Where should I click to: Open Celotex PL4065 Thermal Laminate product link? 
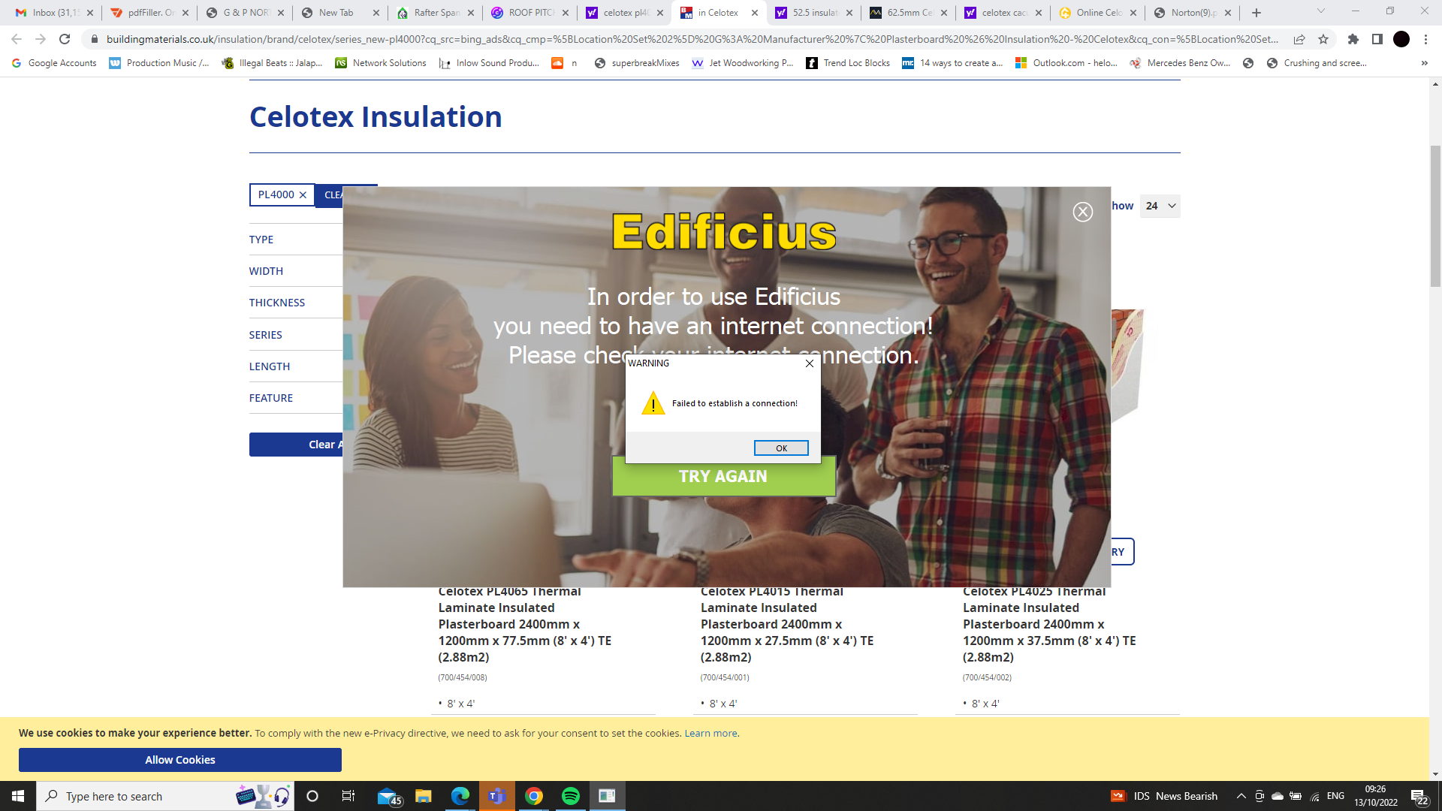524,624
